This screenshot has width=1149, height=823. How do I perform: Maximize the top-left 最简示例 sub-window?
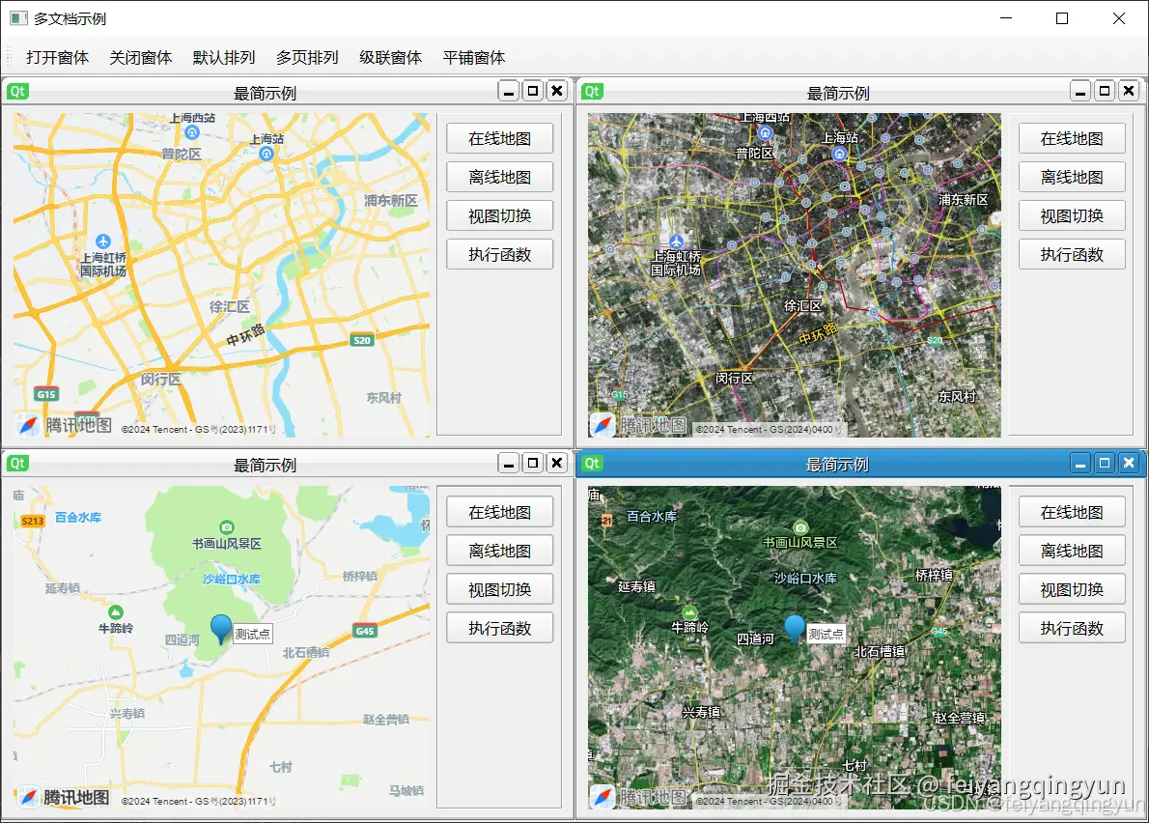pyautogui.click(x=533, y=92)
